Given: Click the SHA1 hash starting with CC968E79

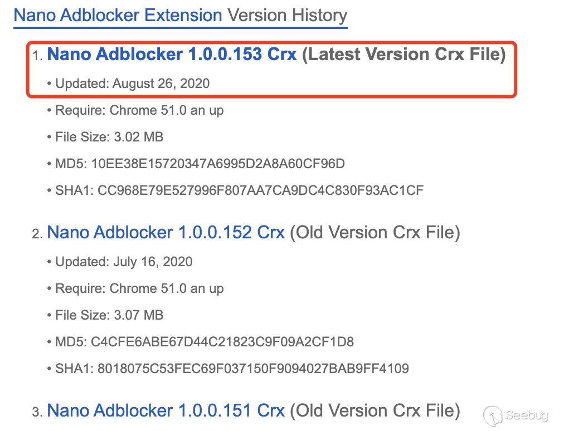Looking at the screenshot, I should tap(260, 190).
